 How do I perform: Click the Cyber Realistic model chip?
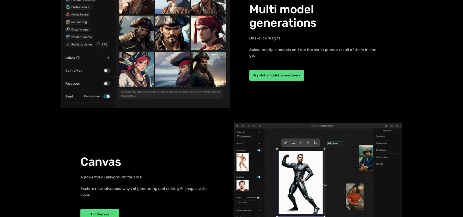tap(244, 136)
